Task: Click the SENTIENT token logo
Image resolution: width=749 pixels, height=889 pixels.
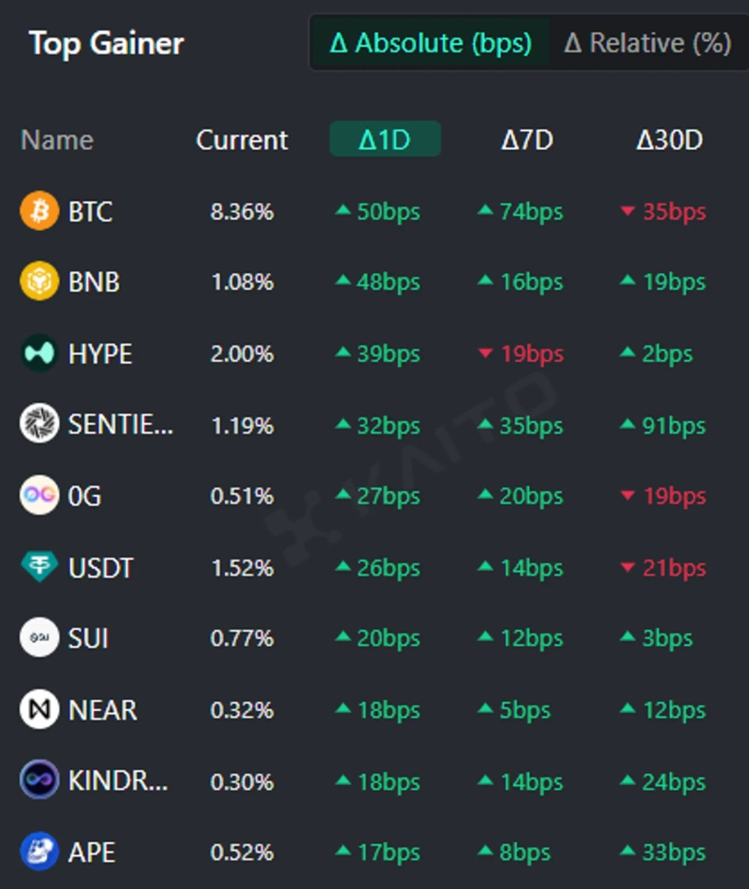Action: click(39, 425)
